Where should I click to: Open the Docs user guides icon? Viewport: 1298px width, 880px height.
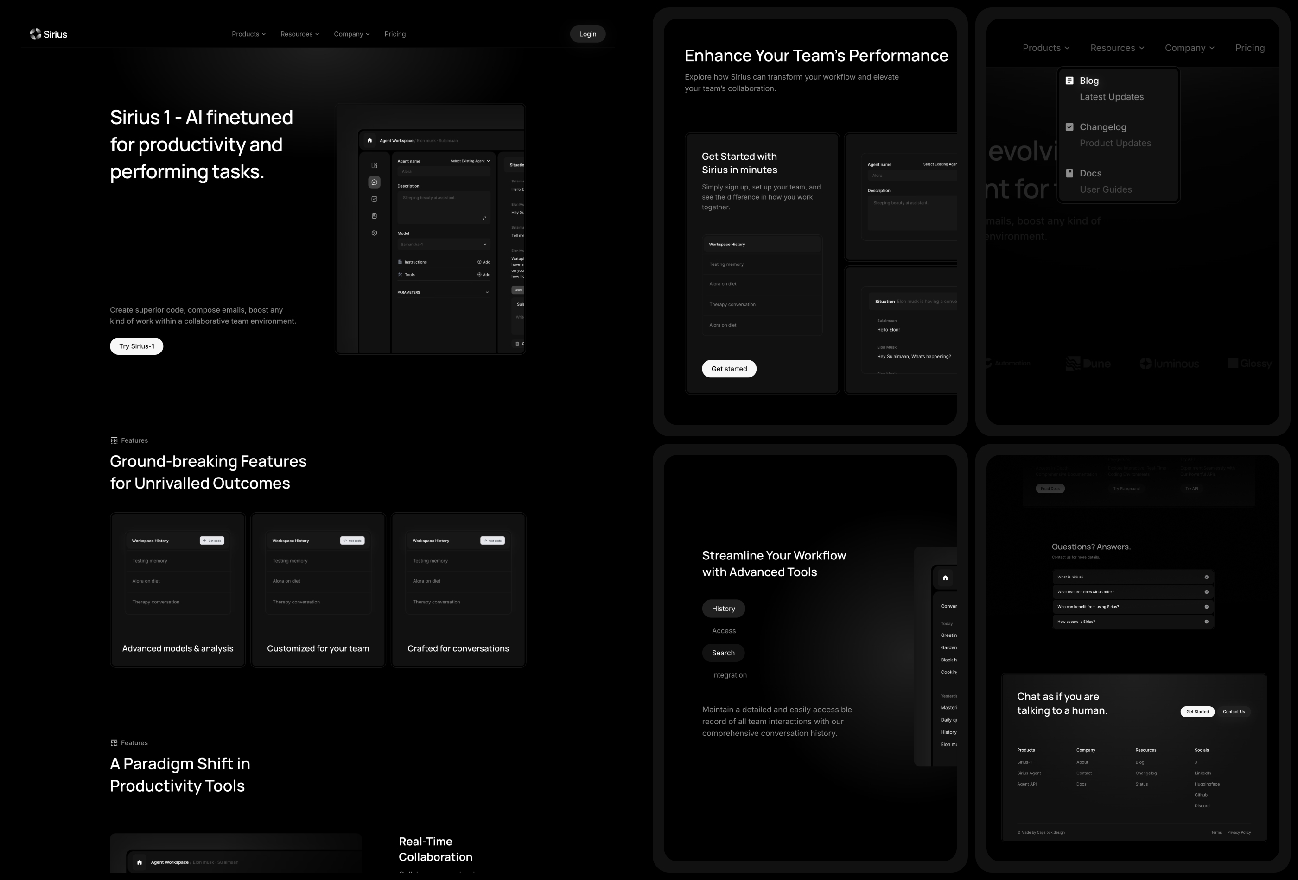[1069, 173]
